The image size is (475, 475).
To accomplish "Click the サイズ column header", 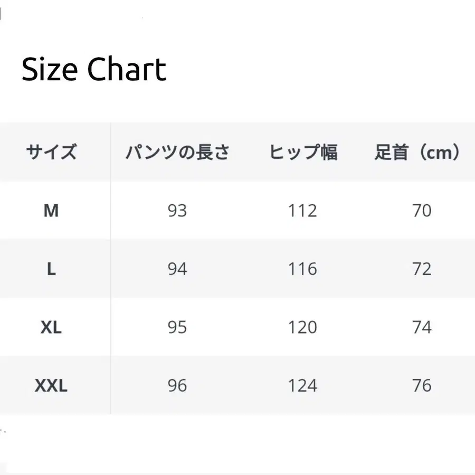I will click(x=51, y=153).
